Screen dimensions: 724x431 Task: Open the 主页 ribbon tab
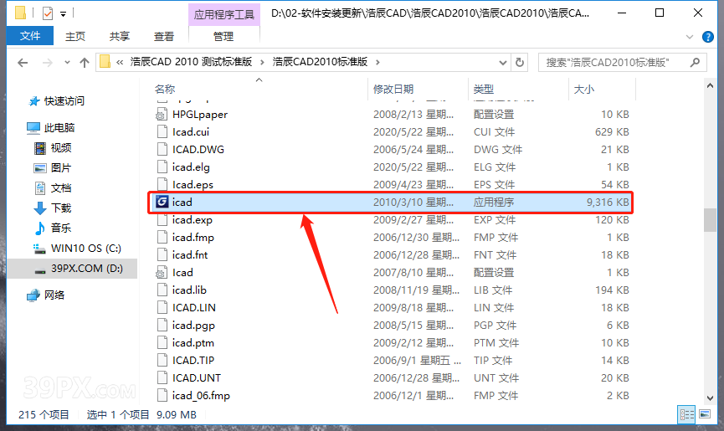75,37
